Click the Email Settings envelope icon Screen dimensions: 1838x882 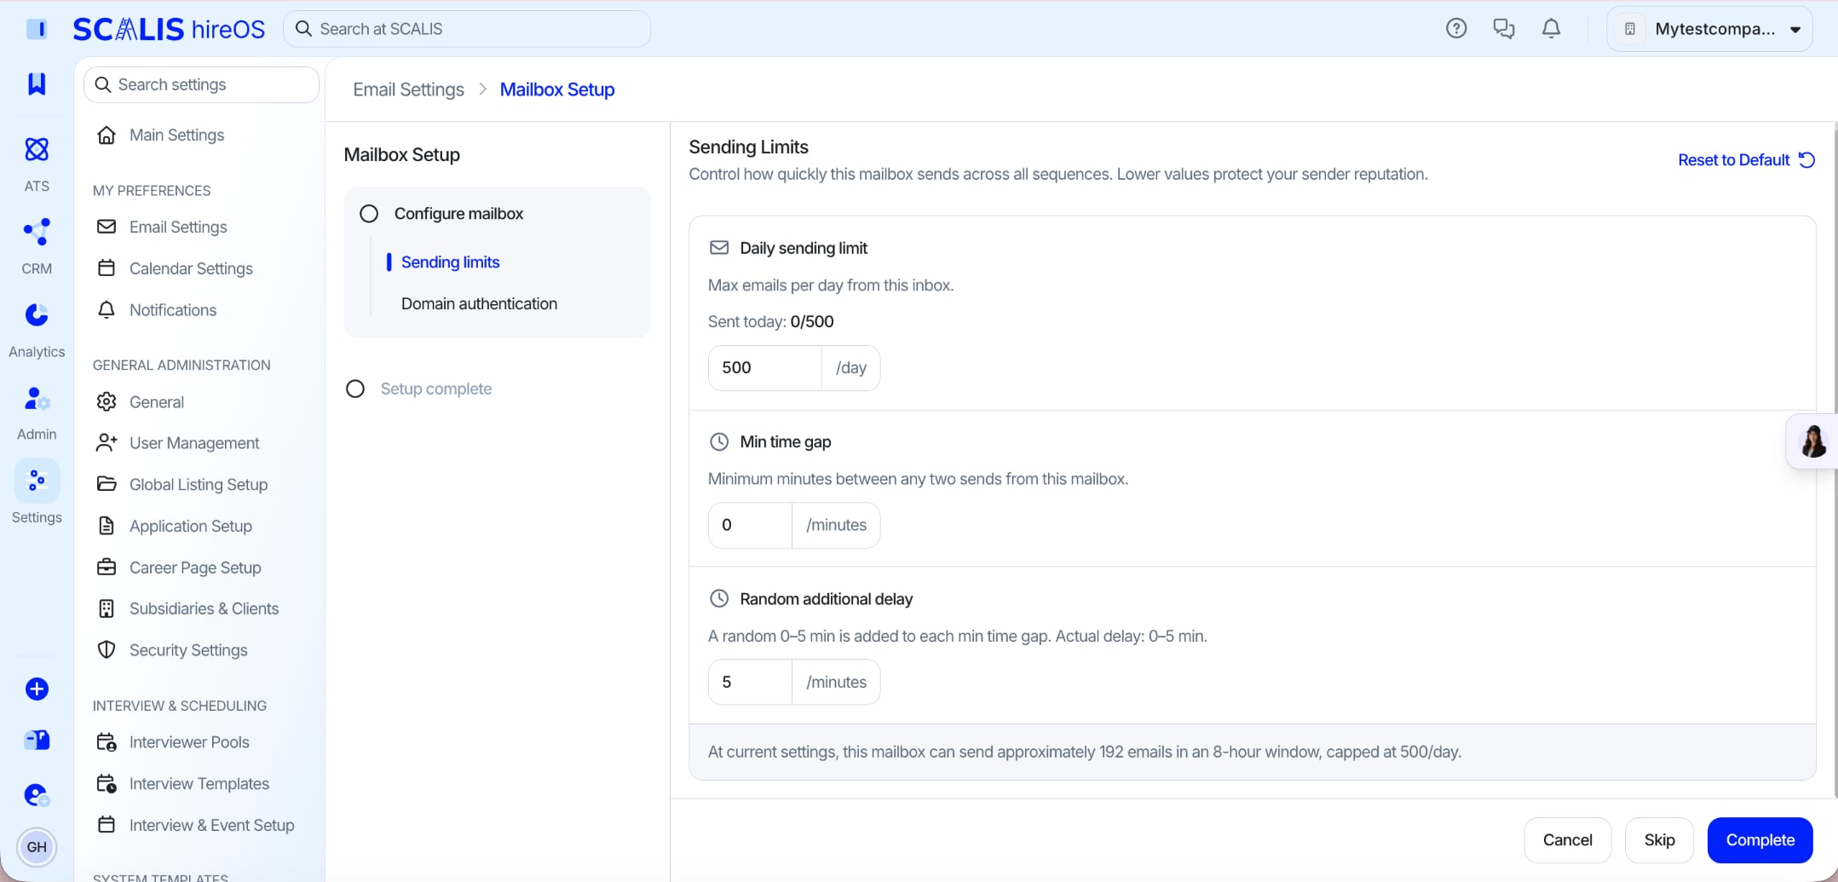107,227
